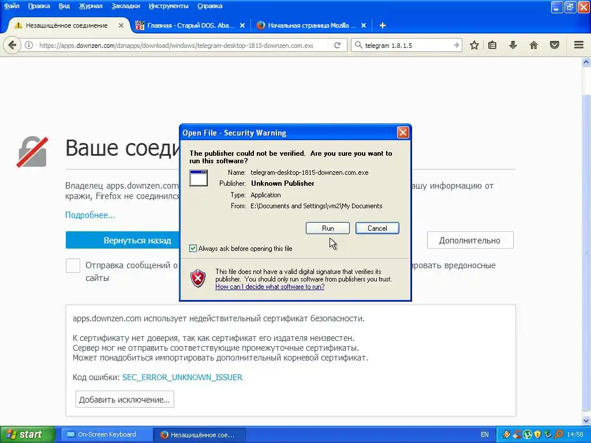Open the Pocket icon
Viewport: 591px width, 443px height.
click(555, 45)
